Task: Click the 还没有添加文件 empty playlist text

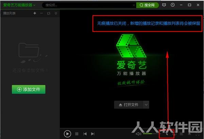Action: pos(30,71)
